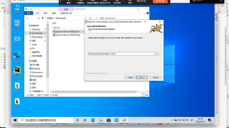Select Documents under Quick Access
Viewport: 229px width, 128px height.
point(37,37)
